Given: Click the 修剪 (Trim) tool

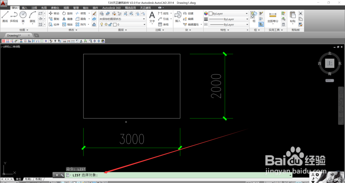Looking at the screenshot, I should point(81,13).
